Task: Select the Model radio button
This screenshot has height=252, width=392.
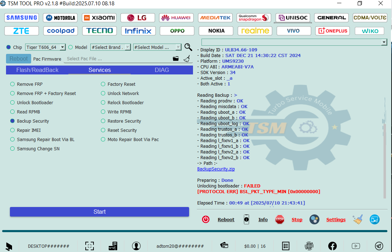Action: (70, 47)
